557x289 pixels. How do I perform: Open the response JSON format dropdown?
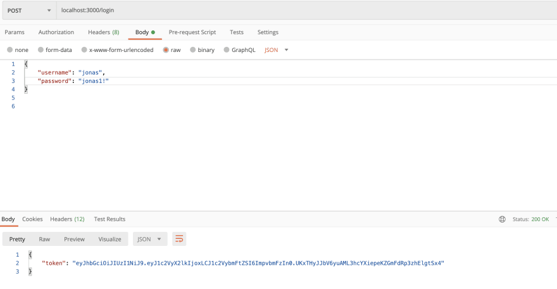tap(149, 239)
